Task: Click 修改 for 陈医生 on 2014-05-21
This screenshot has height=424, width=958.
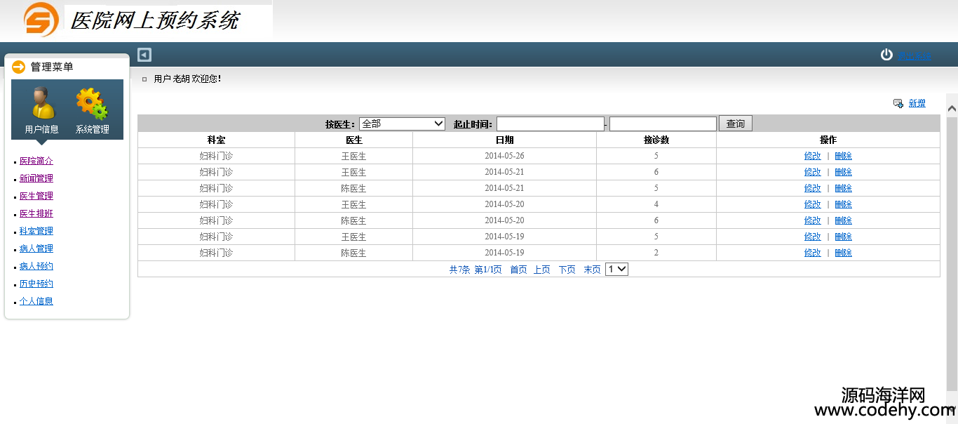Action: coord(812,188)
